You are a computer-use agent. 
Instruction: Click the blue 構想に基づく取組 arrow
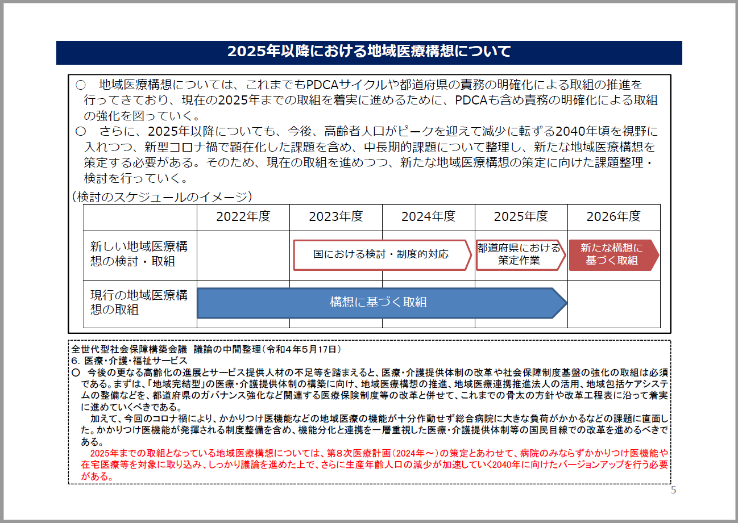point(382,303)
